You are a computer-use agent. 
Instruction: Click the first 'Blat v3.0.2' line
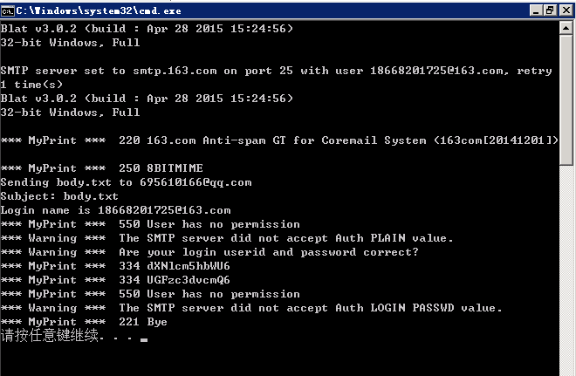147,29
